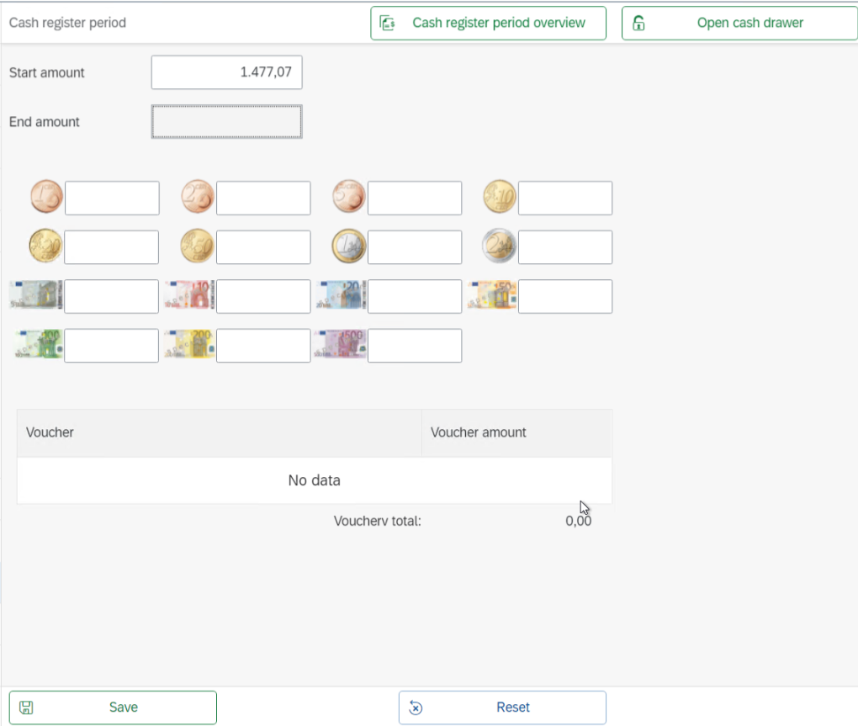
Task: Click the floppy disk icon on Save
Action: 26,707
